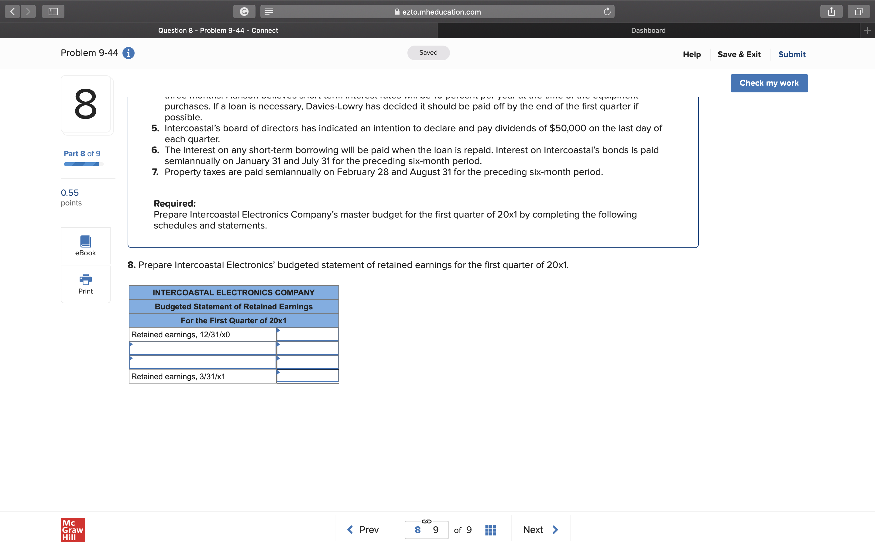Select the Question 8 Problem 9-44 tab
The height and width of the screenshot is (547, 875).
coord(218,30)
